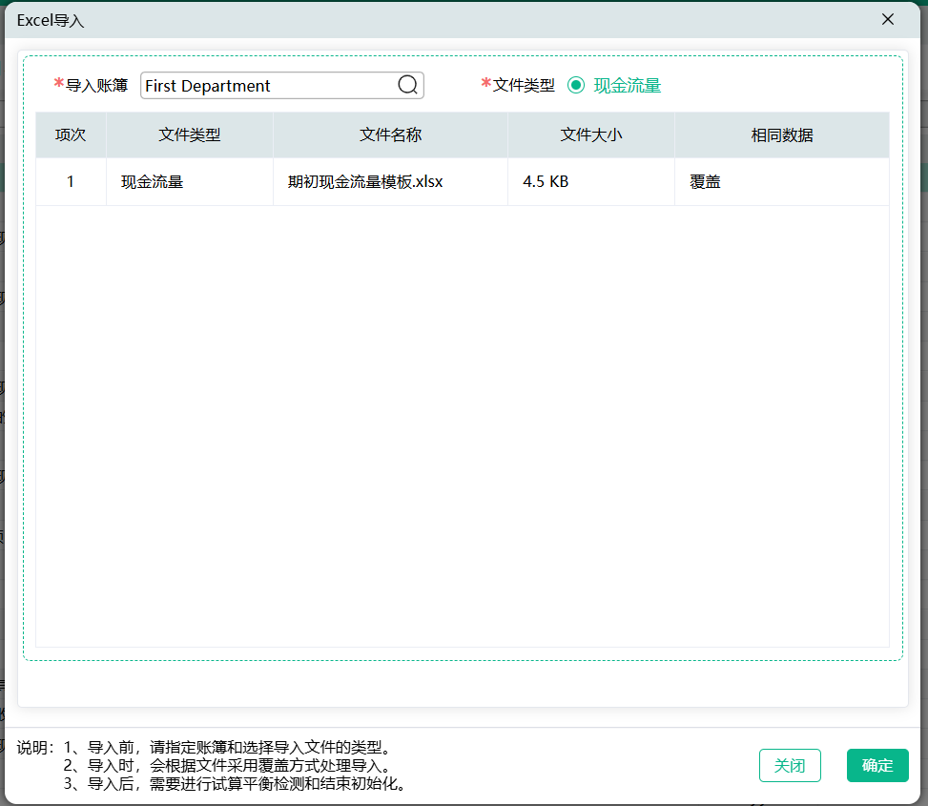
Task: Click the search magnifier icon in 导入账簿 field
Action: tap(407, 86)
